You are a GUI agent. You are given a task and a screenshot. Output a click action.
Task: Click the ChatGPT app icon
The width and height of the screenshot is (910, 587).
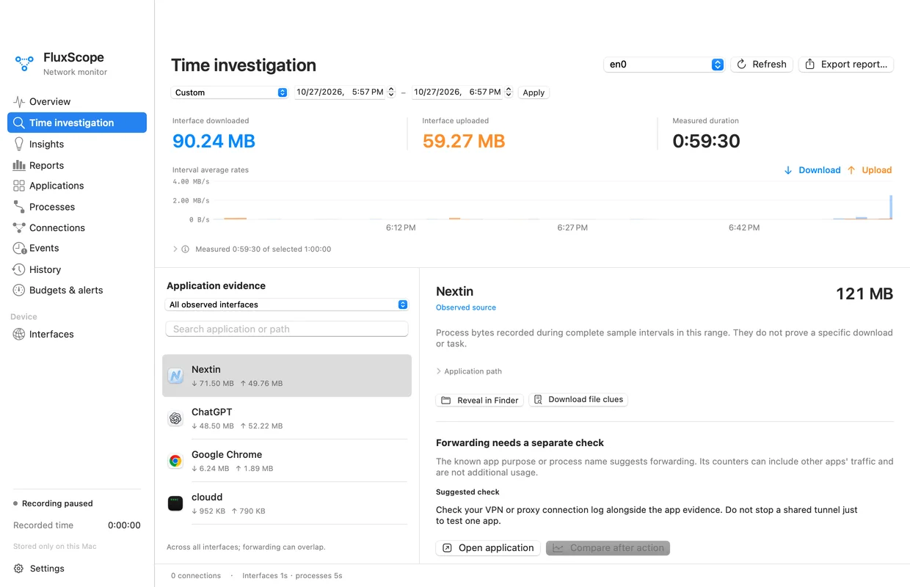point(175,418)
